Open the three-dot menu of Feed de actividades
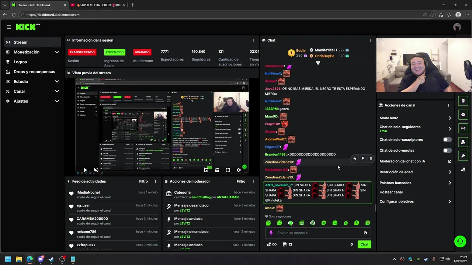Image resolution: width=472 pixels, height=265 pixels. pyautogui.click(x=156, y=181)
